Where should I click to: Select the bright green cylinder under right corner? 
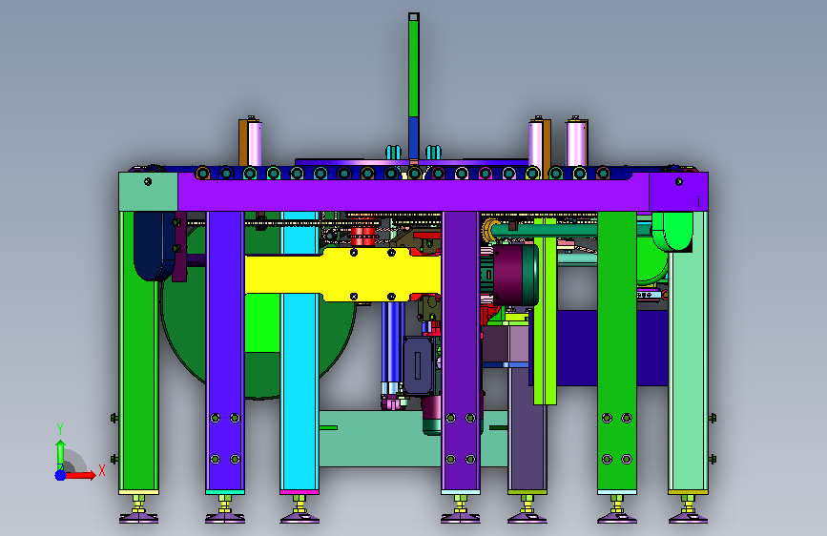click(x=672, y=231)
